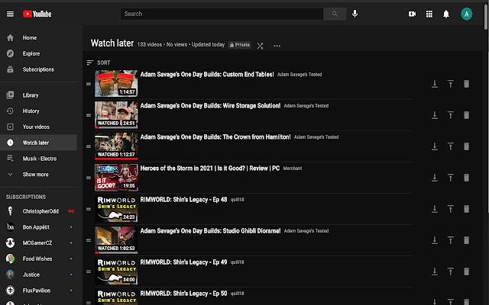Remove the Studio Ghibli Diorama video
The height and width of the screenshot is (305, 489).
[x=466, y=240]
